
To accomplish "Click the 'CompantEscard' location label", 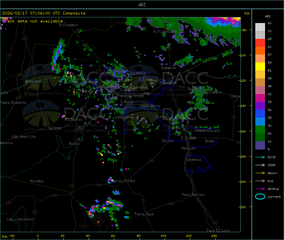I will point(208,130).
